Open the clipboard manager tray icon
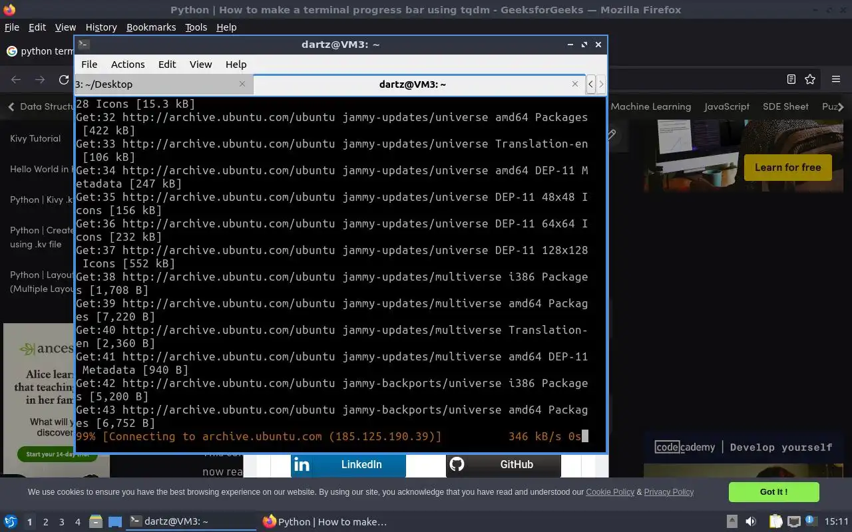This screenshot has width=852, height=532. click(x=775, y=521)
